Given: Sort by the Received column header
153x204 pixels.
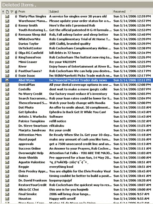Looking at the screenshot, I should 119,11.
